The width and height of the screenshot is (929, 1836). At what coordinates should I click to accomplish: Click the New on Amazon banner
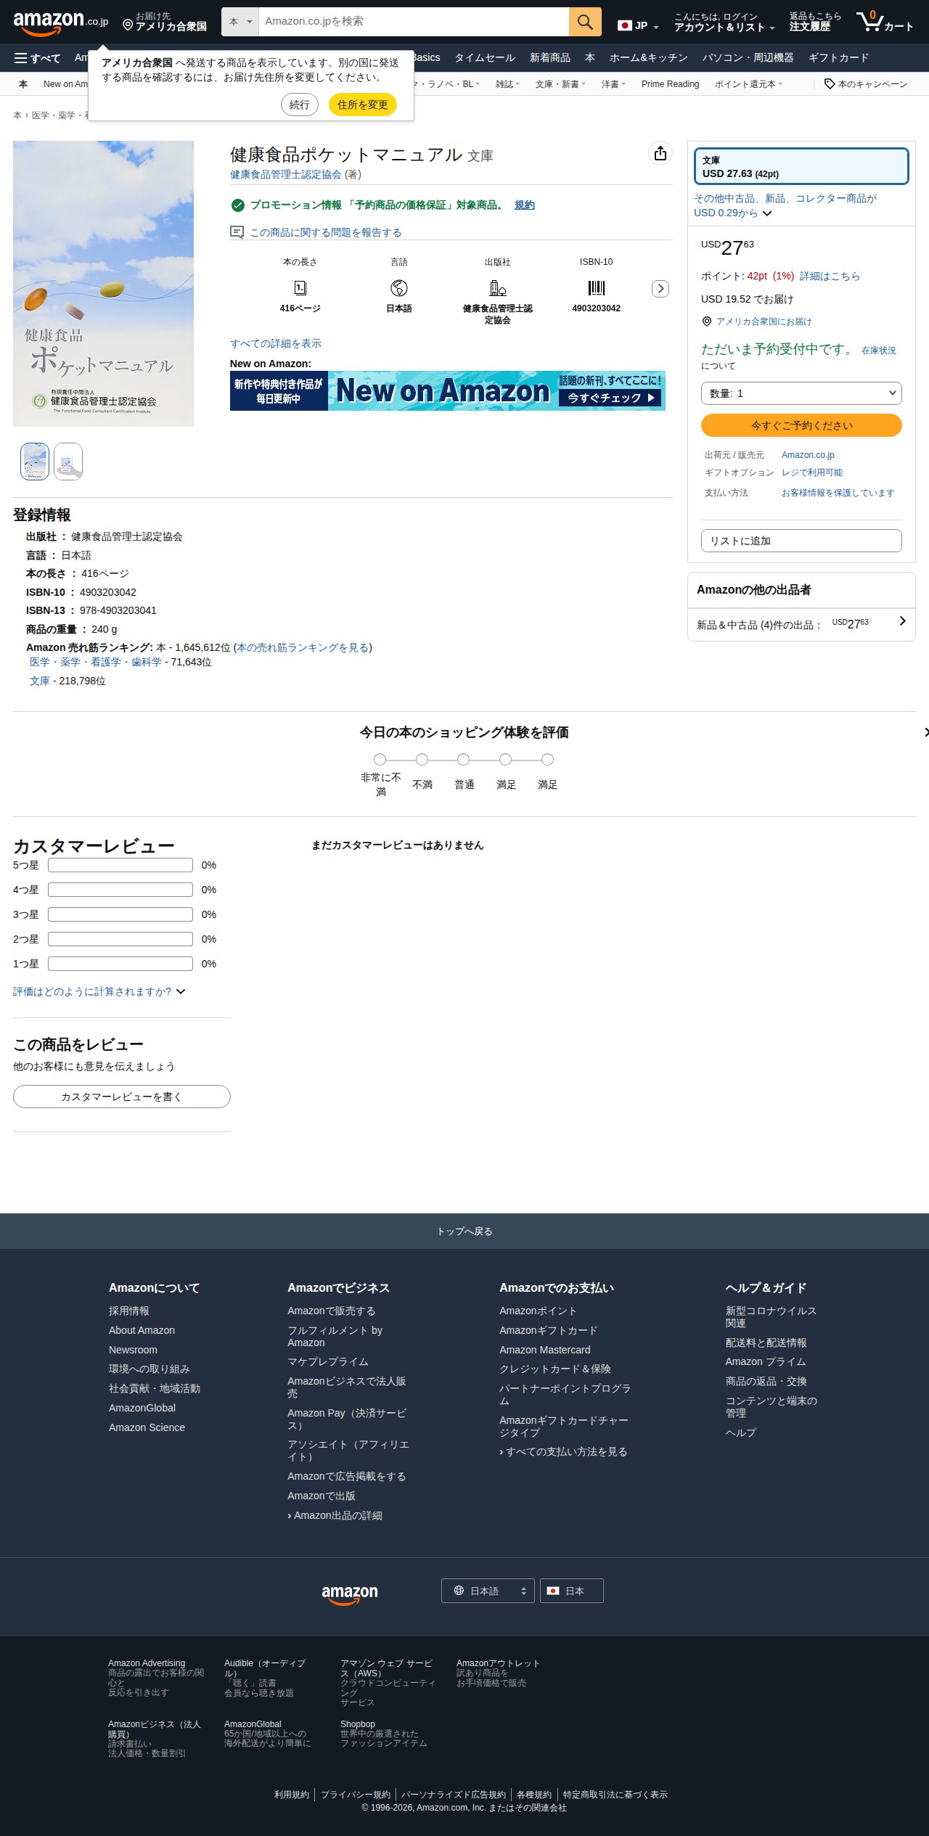(x=448, y=391)
